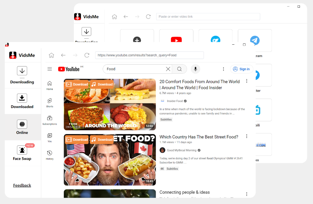The image size is (313, 204).
Task: Click the Feedback link
Action: [x=22, y=185]
